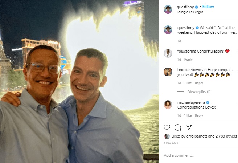This screenshot has height=163, width=238.
Task: Open errolbarnett small avatar next to likes
Action: pos(167,136)
